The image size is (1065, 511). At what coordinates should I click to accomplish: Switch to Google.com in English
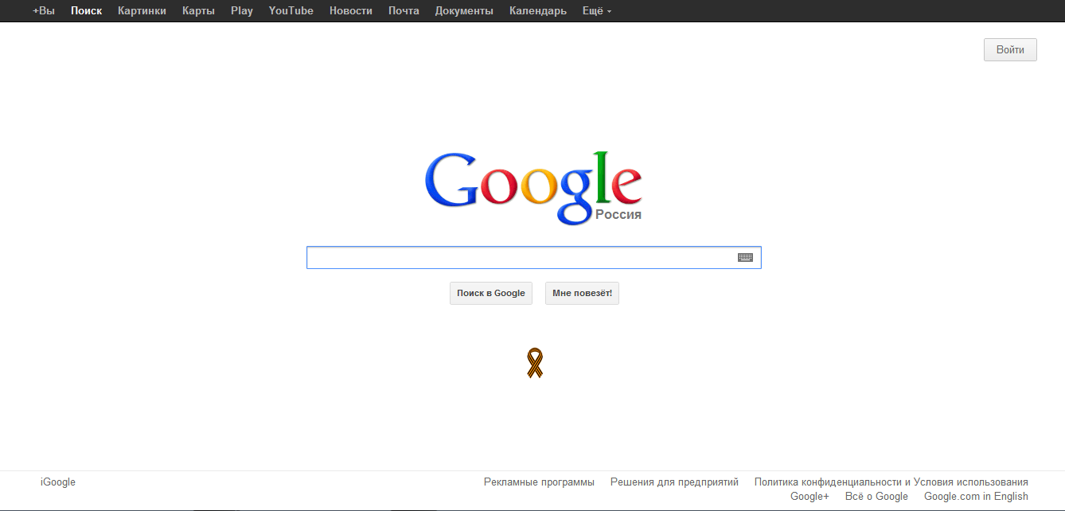(976, 497)
